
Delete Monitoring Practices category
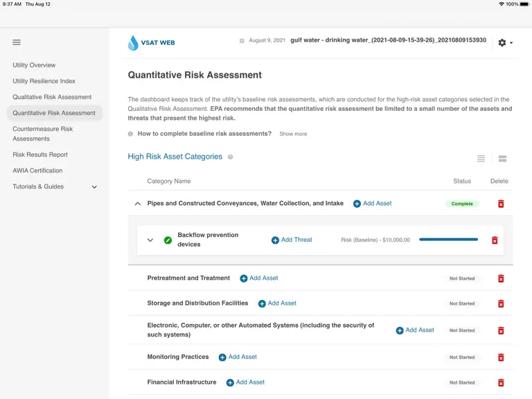[501, 357]
